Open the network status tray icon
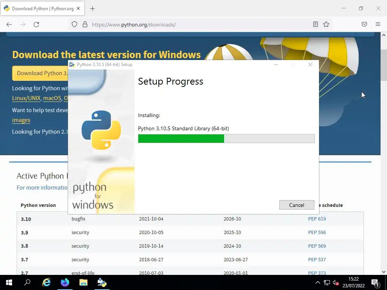The width and height of the screenshot is (387, 290). pos(327,282)
